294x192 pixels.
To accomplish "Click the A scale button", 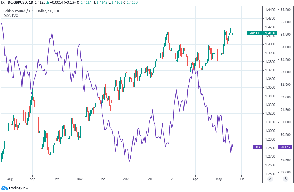I will (x=270, y=179).
